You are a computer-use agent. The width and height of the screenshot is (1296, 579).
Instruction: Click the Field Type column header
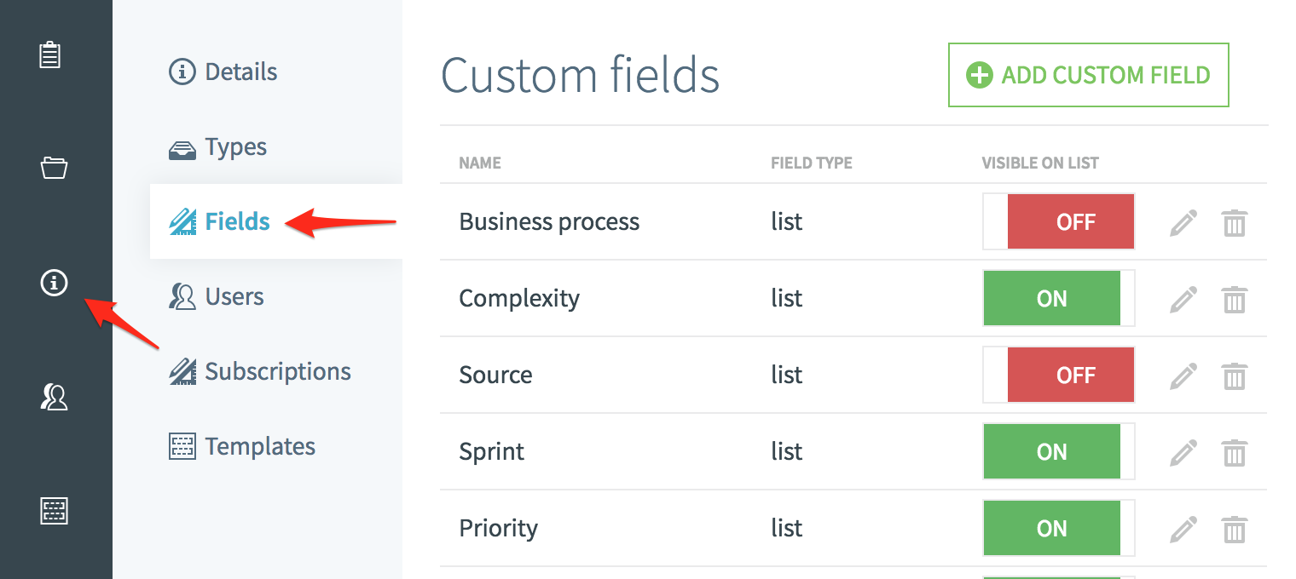tap(812, 163)
